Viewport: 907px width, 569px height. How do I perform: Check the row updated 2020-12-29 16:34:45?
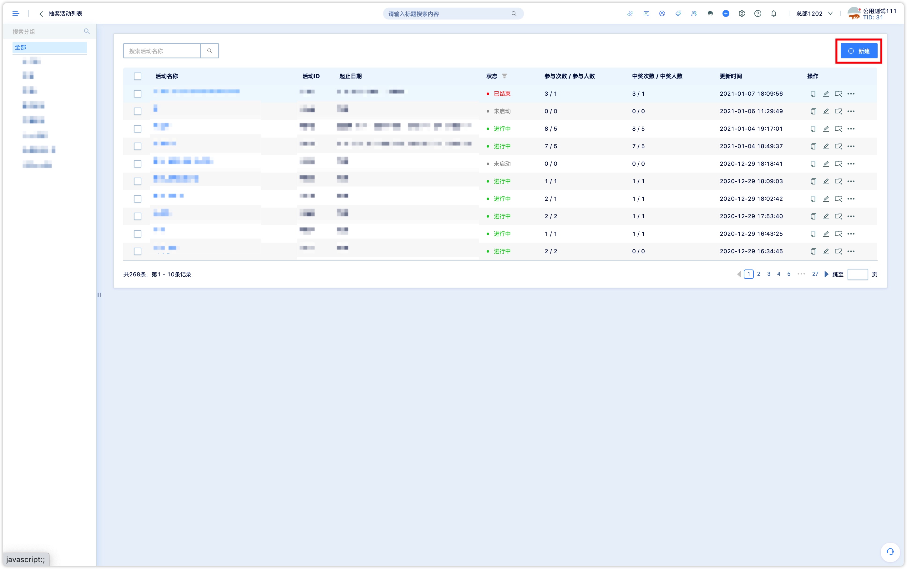[x=137, y=251]
